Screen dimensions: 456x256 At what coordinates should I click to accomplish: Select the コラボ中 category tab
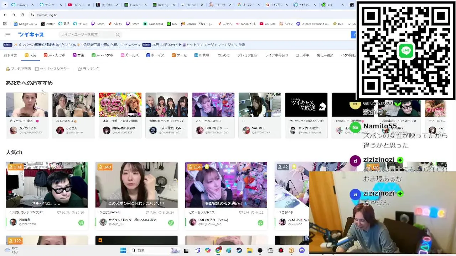point(302,55)
